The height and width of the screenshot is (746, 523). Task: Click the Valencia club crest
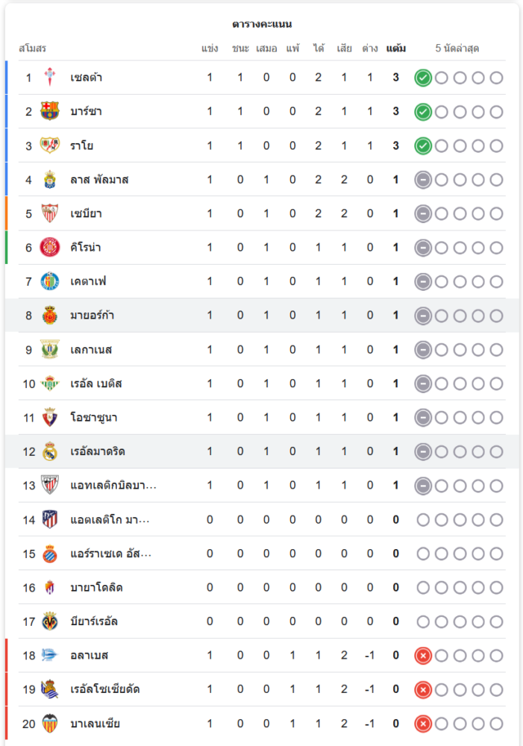(49, 723)
